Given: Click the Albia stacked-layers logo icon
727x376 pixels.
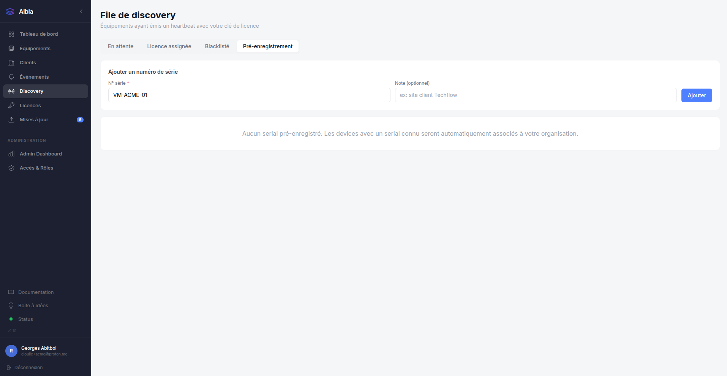Looking at the screenshot, I should point(10,12).
